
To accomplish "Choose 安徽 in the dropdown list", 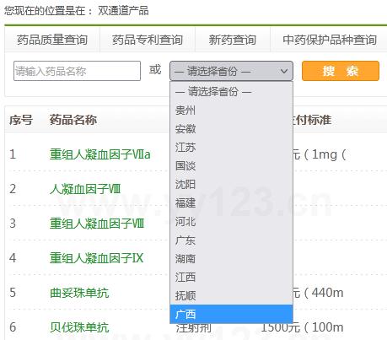I will 231,129.
